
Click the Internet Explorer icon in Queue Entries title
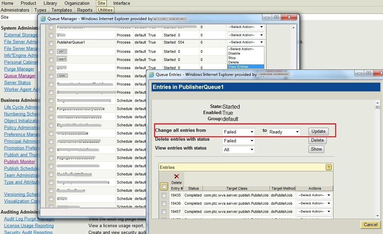[152, 75]
